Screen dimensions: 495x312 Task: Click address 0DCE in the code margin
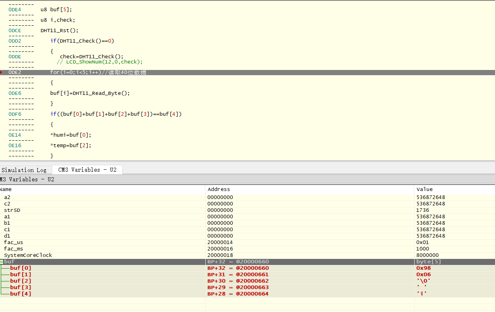click(x=15, y=31)
